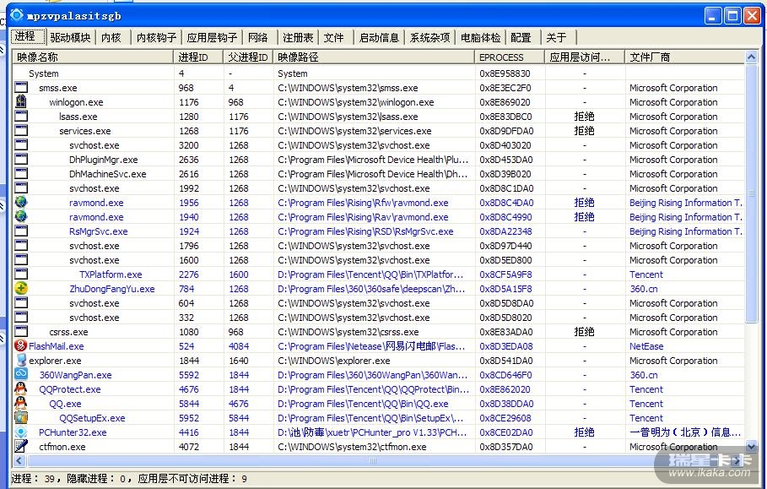This screenshot has width=767, height=489.
Task: Click the DhPluginMgr.exe window icon
Action: pos(21,159)
